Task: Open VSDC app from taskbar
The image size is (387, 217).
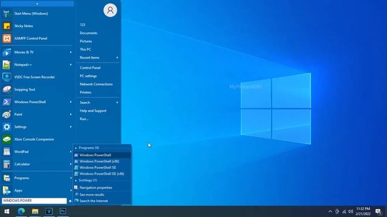Action: click(49, 211)
